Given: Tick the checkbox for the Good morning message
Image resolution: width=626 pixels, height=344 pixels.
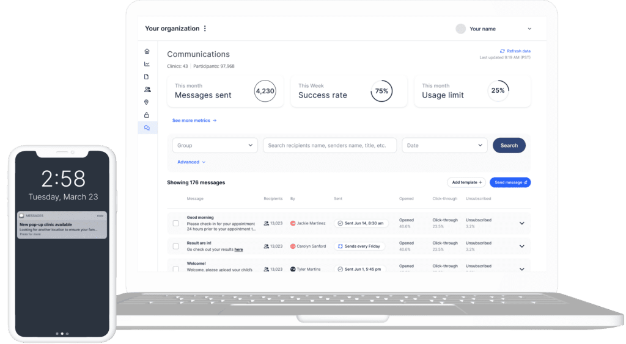Looking at the screenshot, I should tap(175, 223).
